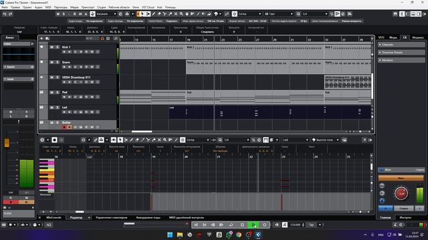Open File Explorer from the taskbar
The image size is (428, 240).
(x=180, y=235)
